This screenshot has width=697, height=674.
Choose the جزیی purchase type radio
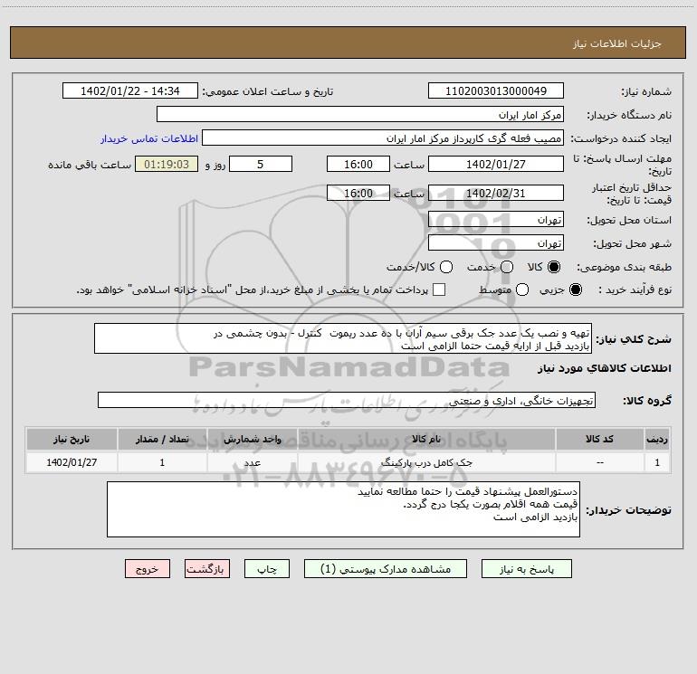[576, 290]
